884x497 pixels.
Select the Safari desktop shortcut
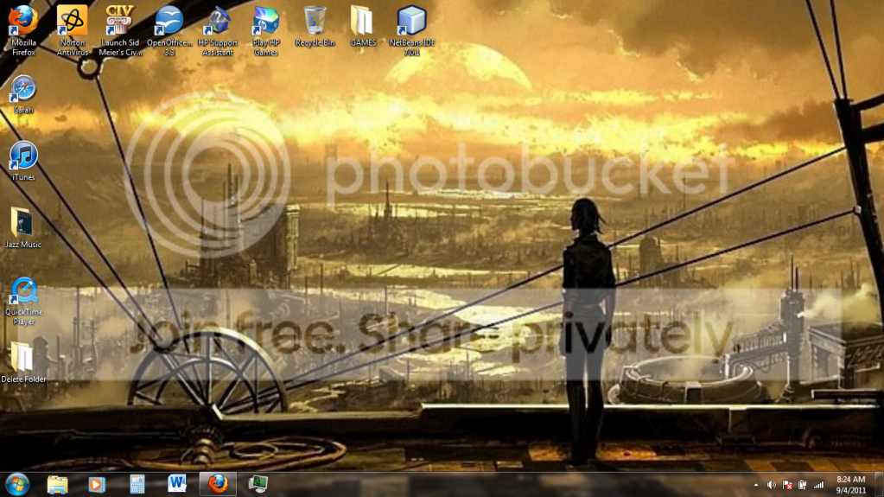click(x=23, y=94)
